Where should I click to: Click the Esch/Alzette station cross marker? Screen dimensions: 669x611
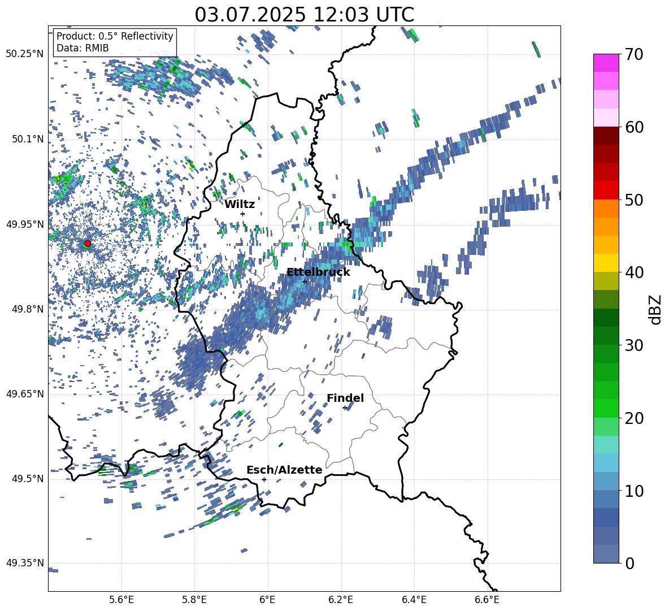(264, 479)
